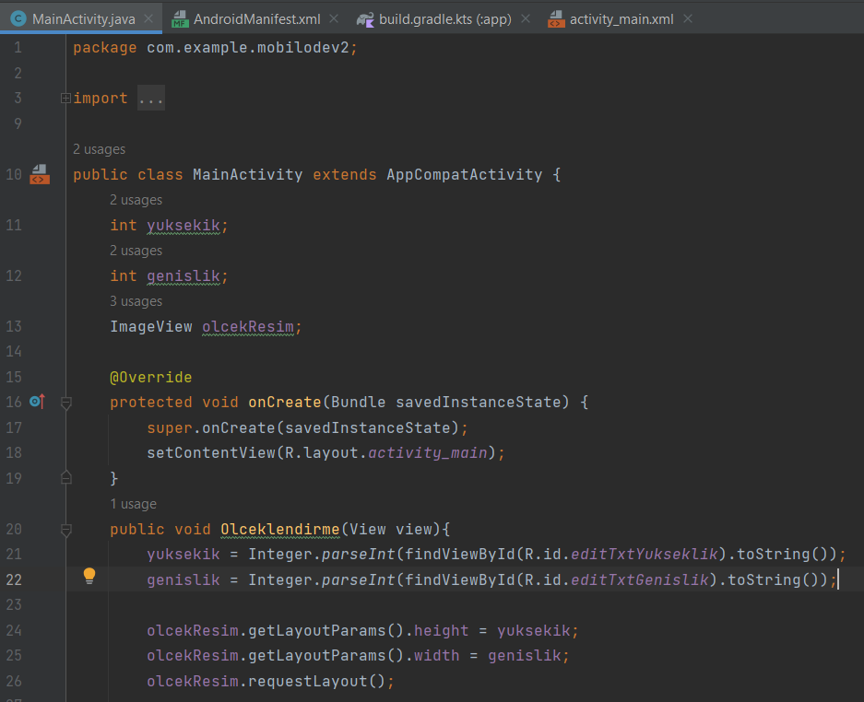
Task: Click activity_main in setContentView call
Action: (428, 452)
